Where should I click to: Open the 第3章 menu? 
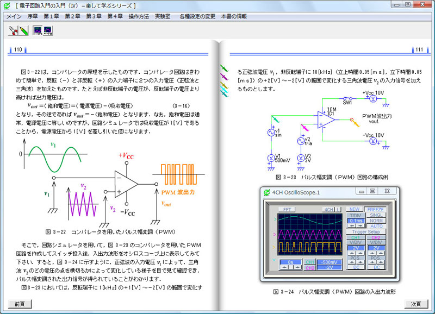[x=94, y=16]
